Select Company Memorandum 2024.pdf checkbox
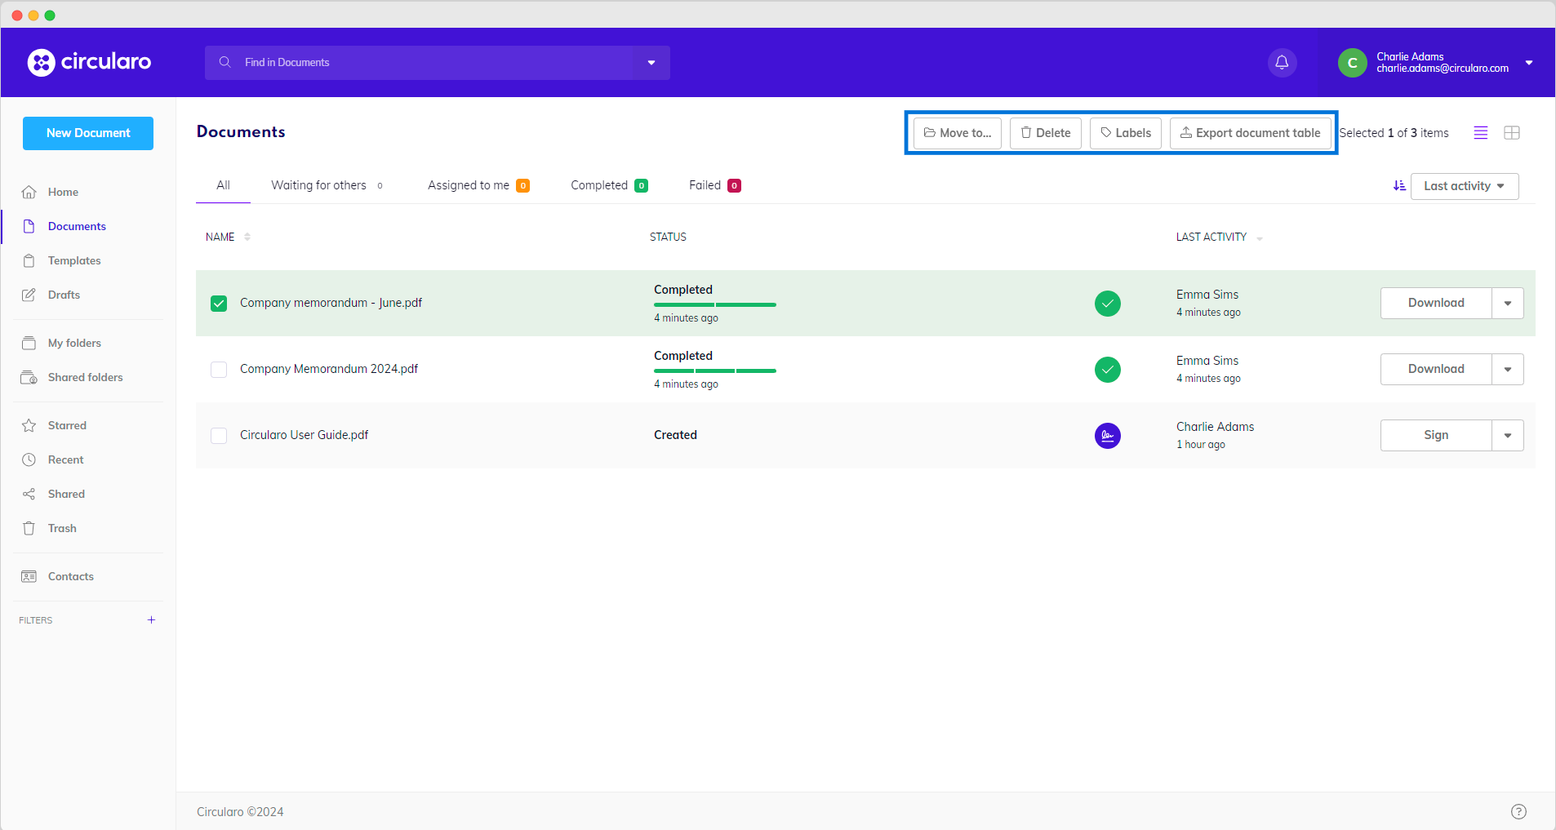 (219, 370)
